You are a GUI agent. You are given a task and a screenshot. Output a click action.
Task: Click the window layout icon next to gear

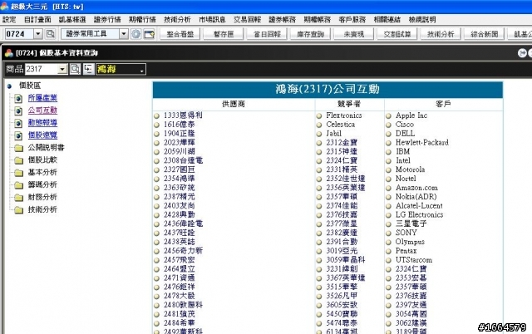pyautogui.click(x=149, y=34)
